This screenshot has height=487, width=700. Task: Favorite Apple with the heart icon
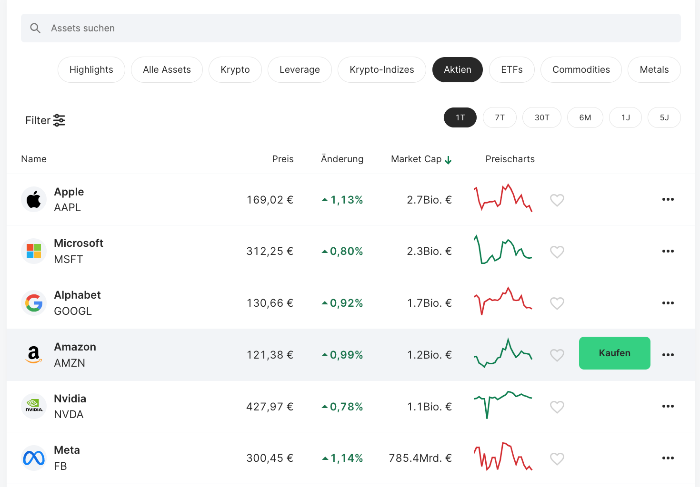[x=557, y=200]
